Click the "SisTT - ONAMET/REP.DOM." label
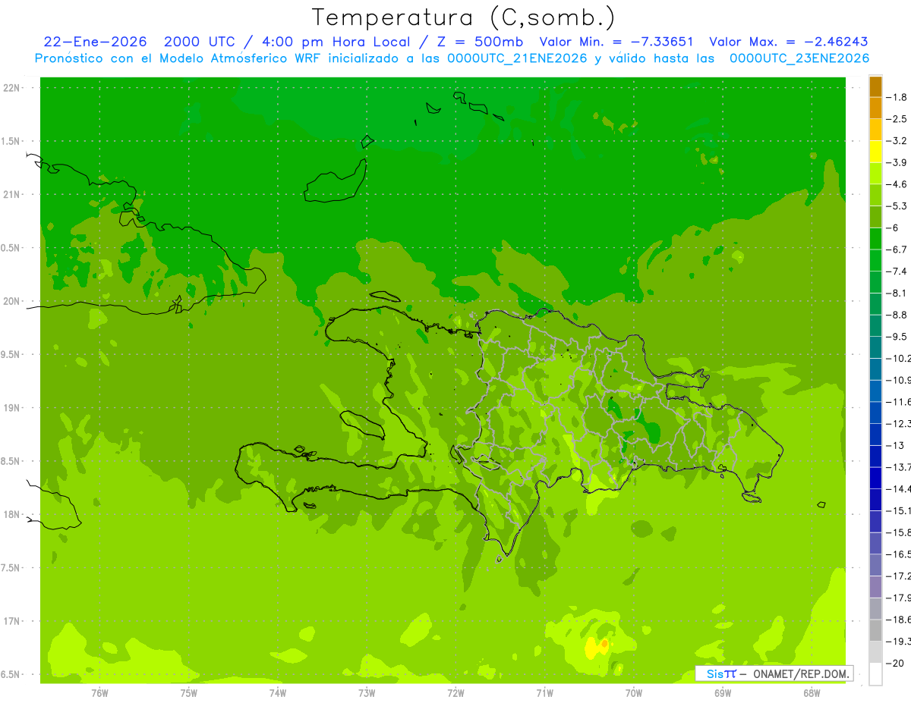Screen dimensions: 911x703 click(775, 673)
